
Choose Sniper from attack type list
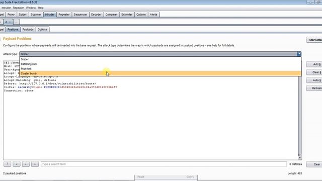[160, 59]
